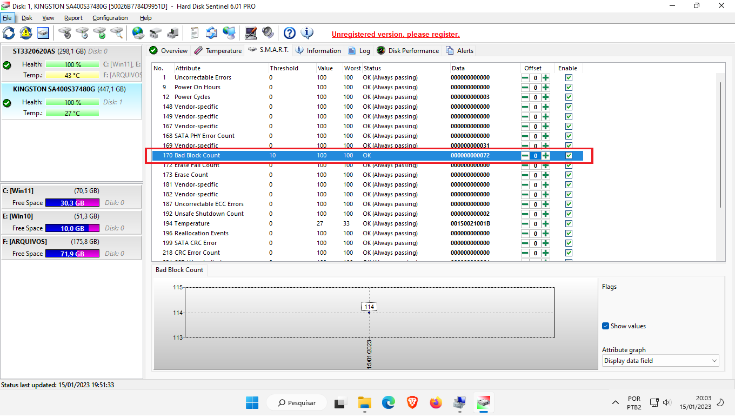Screen dimensions: 735x417
Task: Click disk icon with stethoscope overlay
Action: pos(65,33)
